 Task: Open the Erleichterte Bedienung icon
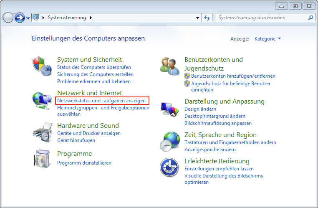click(169, 167)
